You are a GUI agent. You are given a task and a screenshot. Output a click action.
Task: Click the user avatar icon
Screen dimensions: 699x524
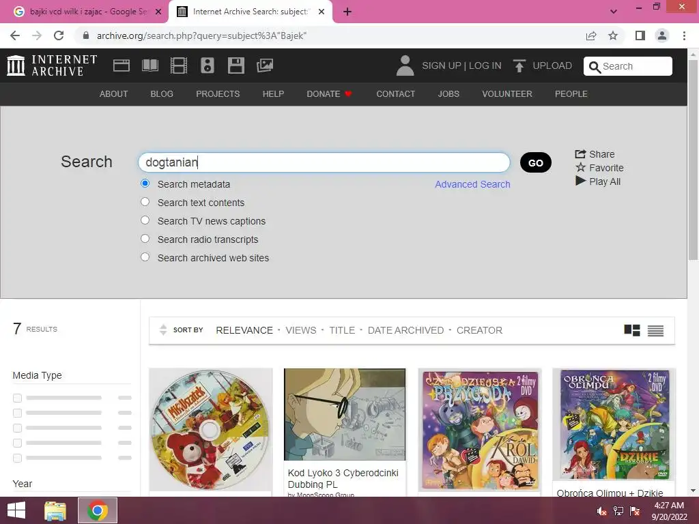405,65
